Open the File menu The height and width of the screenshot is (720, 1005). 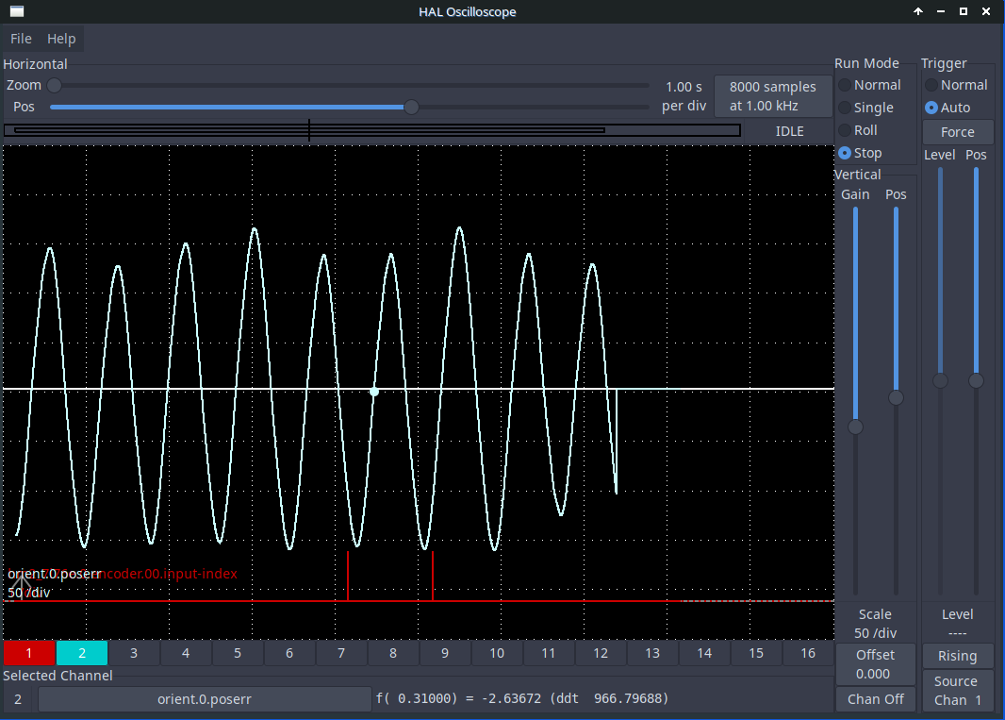pos(21,39)
